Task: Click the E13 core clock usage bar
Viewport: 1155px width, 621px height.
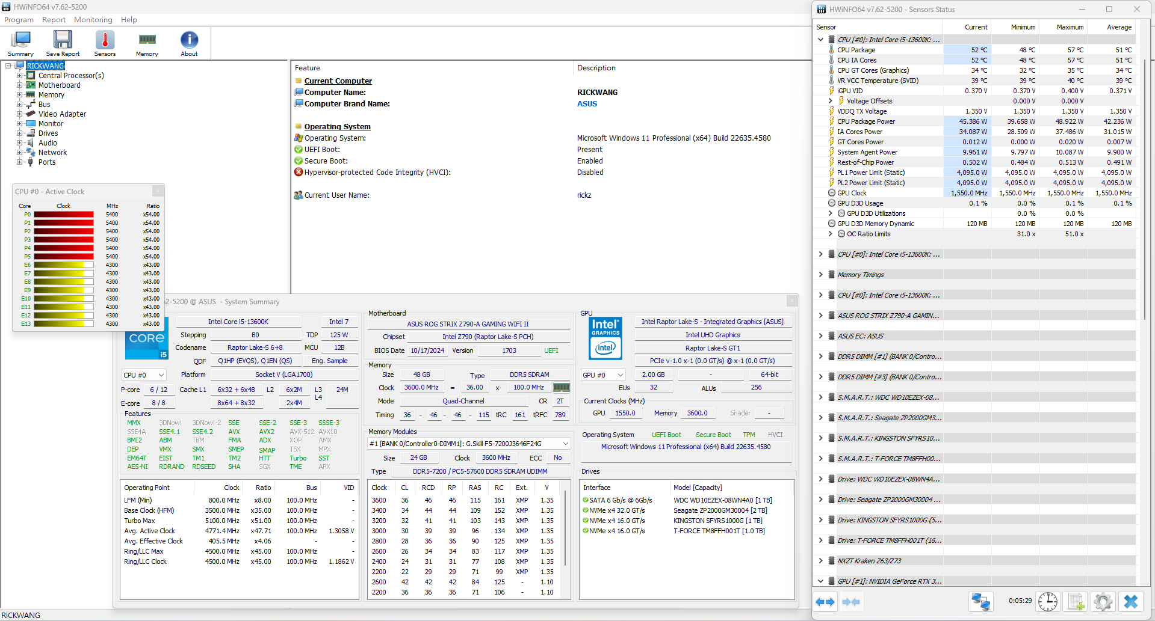Action: point(64,324)
